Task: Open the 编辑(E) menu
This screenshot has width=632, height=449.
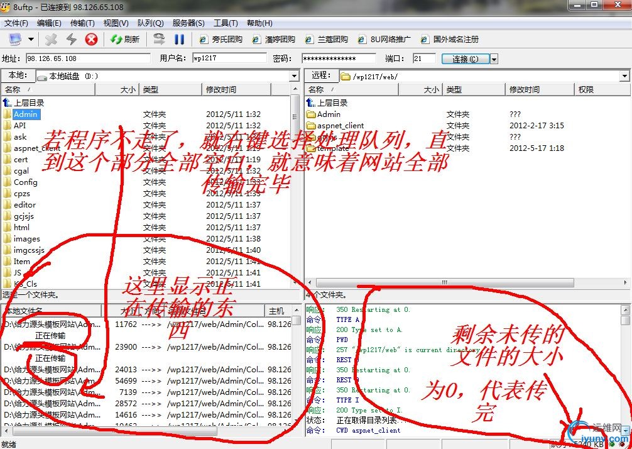Action: coord(49,23)
